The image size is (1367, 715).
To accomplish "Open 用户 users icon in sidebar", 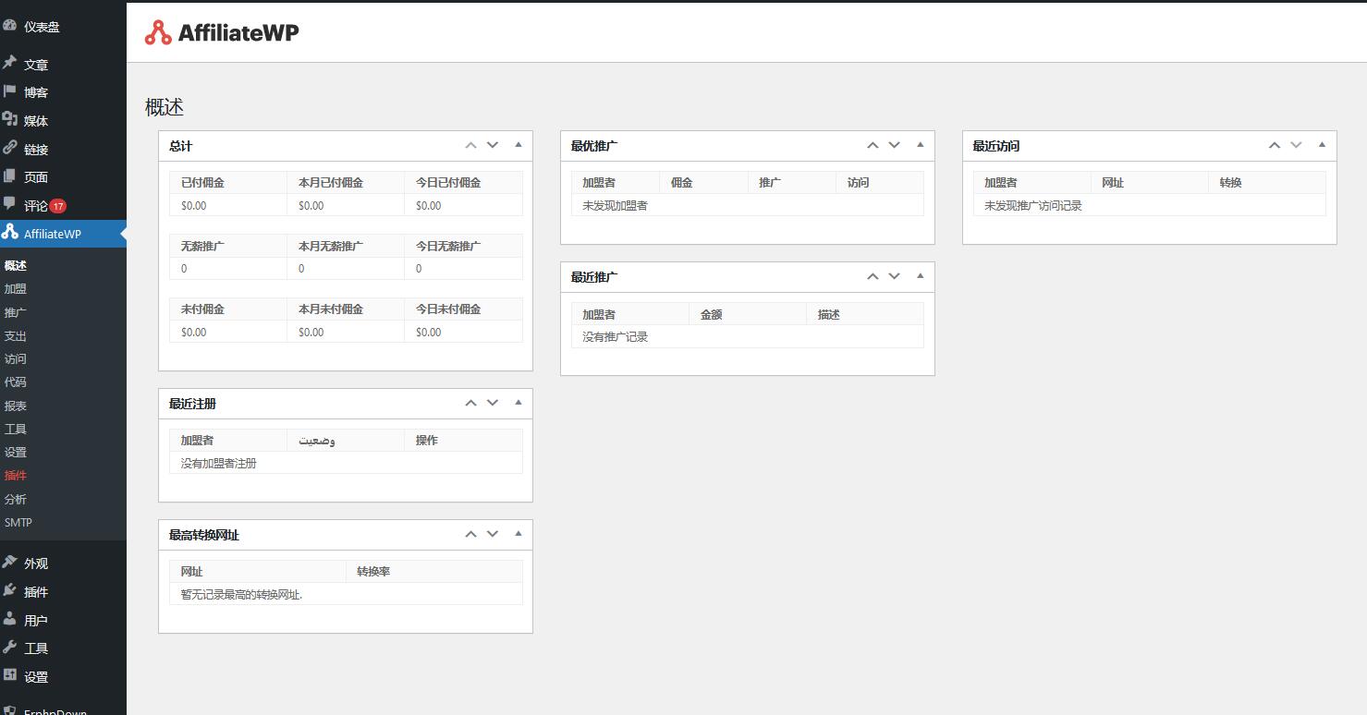I will point(10,620).
